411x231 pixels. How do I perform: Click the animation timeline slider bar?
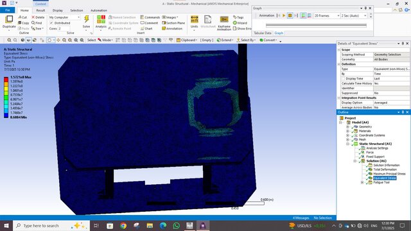[x=316, y=26]
